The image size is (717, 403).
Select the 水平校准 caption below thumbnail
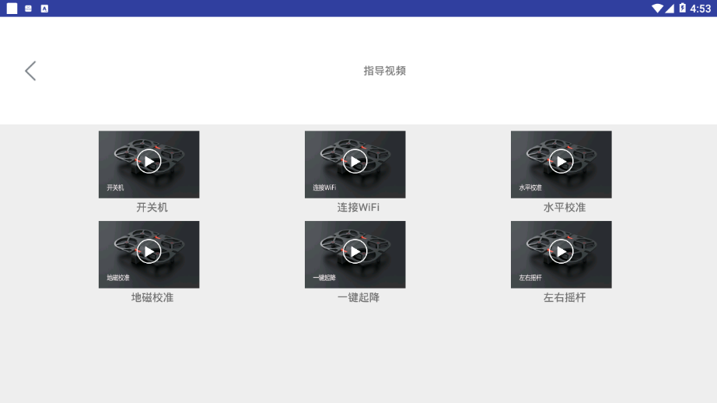[x=564, y=208]
